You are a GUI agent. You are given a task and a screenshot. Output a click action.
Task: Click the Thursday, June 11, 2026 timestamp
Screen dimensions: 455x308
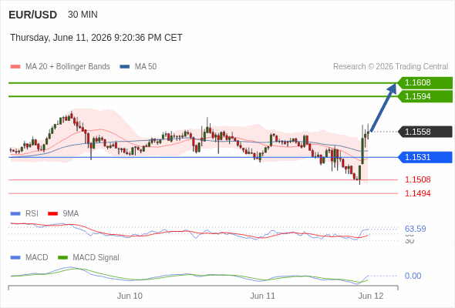click(x=96, y=38)
